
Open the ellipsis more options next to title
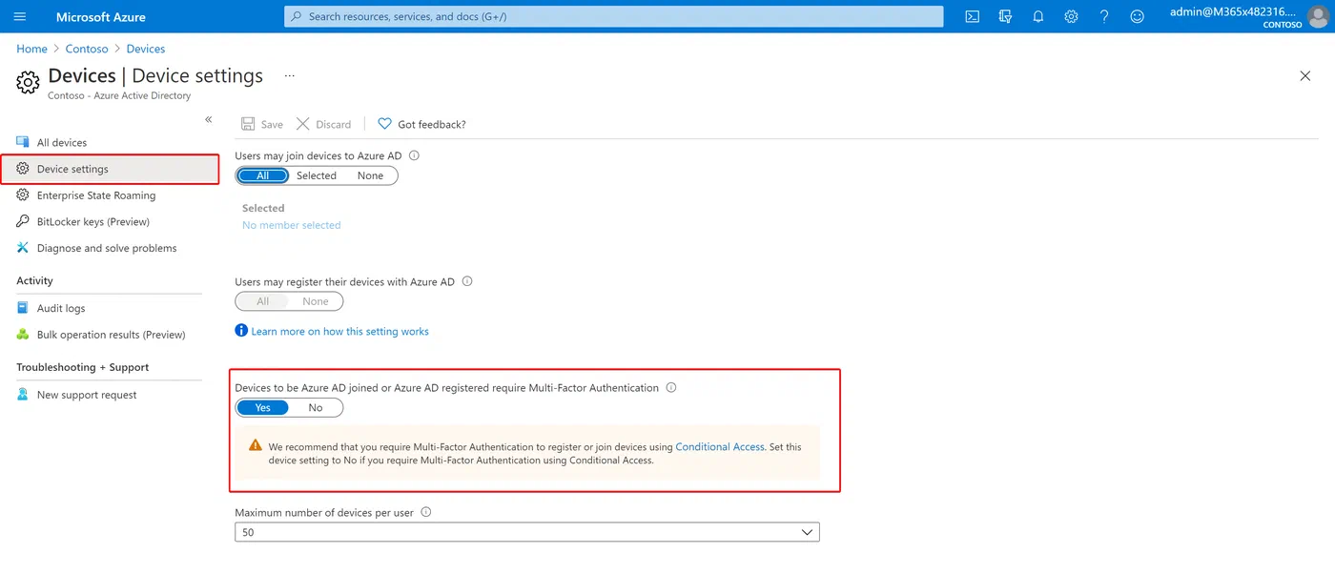(290, 75)
